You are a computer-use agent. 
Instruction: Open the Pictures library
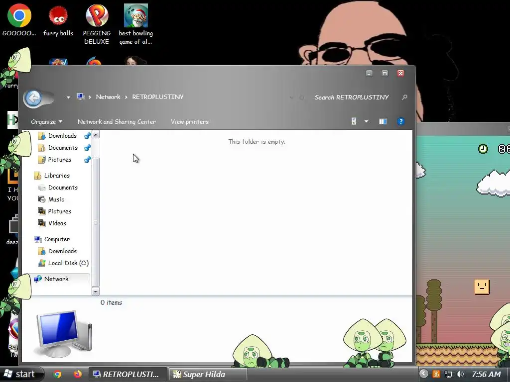[55, 211]
